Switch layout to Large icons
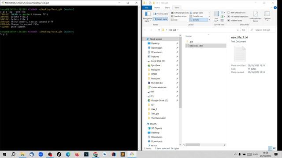The image size is (282, 158). pyautogui.click(x=197, y=13)
